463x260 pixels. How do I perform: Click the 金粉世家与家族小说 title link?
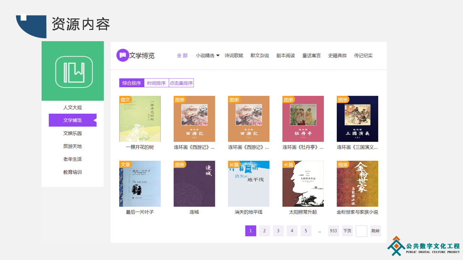click(x=357, y=212)
